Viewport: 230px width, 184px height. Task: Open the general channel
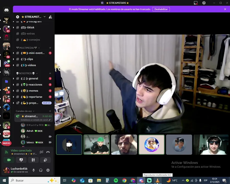[x=33, y=78]
